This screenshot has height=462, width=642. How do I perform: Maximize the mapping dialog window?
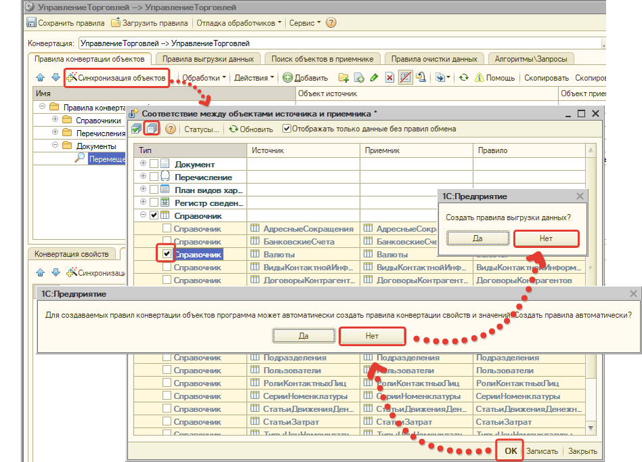(x=581, y=114)
